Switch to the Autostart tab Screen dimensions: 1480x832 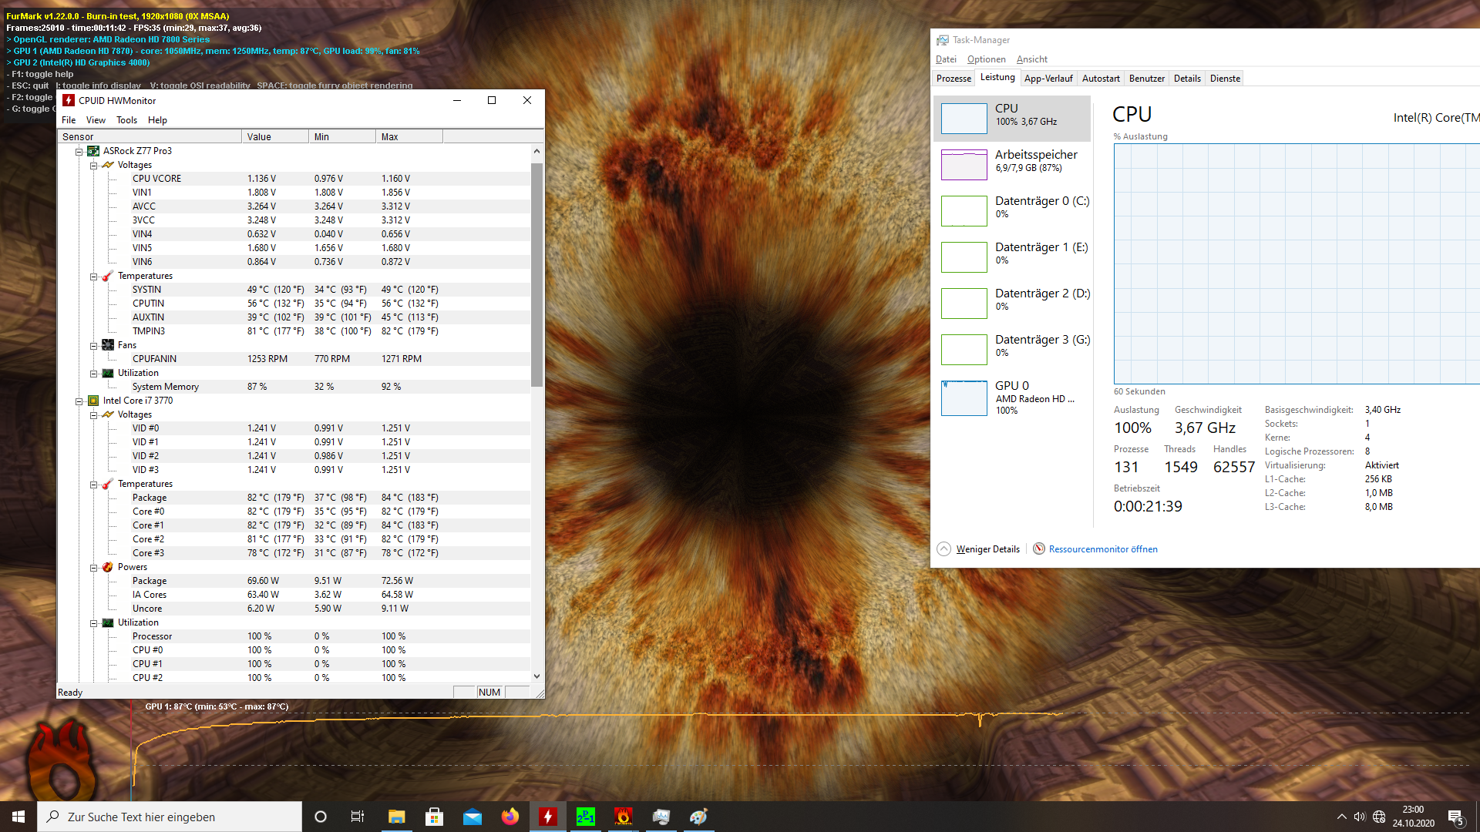point(1100,79)
